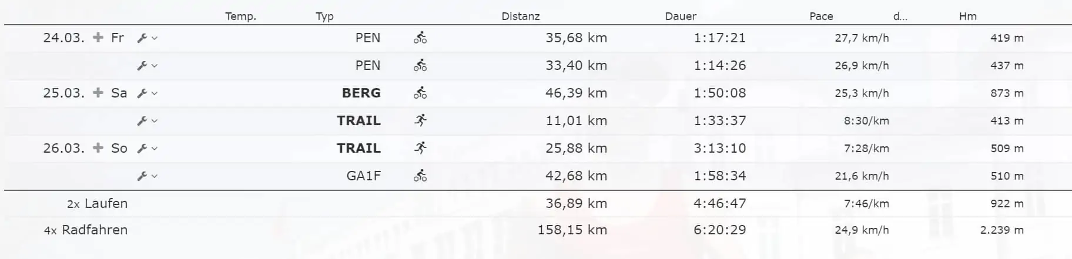Click the Distanz column header
Viewport: 1072px width, 259px height.
pyautogui.click(x=520, y=16)
